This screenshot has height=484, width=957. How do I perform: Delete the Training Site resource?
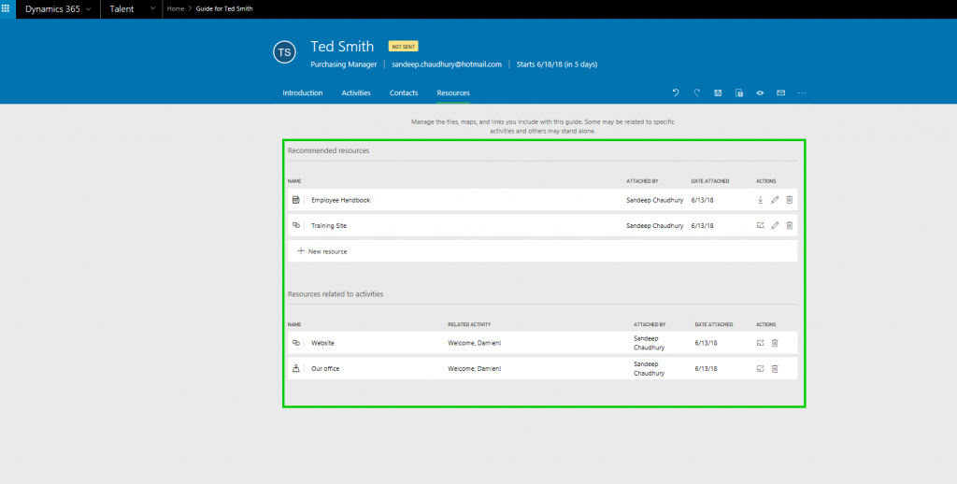[x=789, y=225]
